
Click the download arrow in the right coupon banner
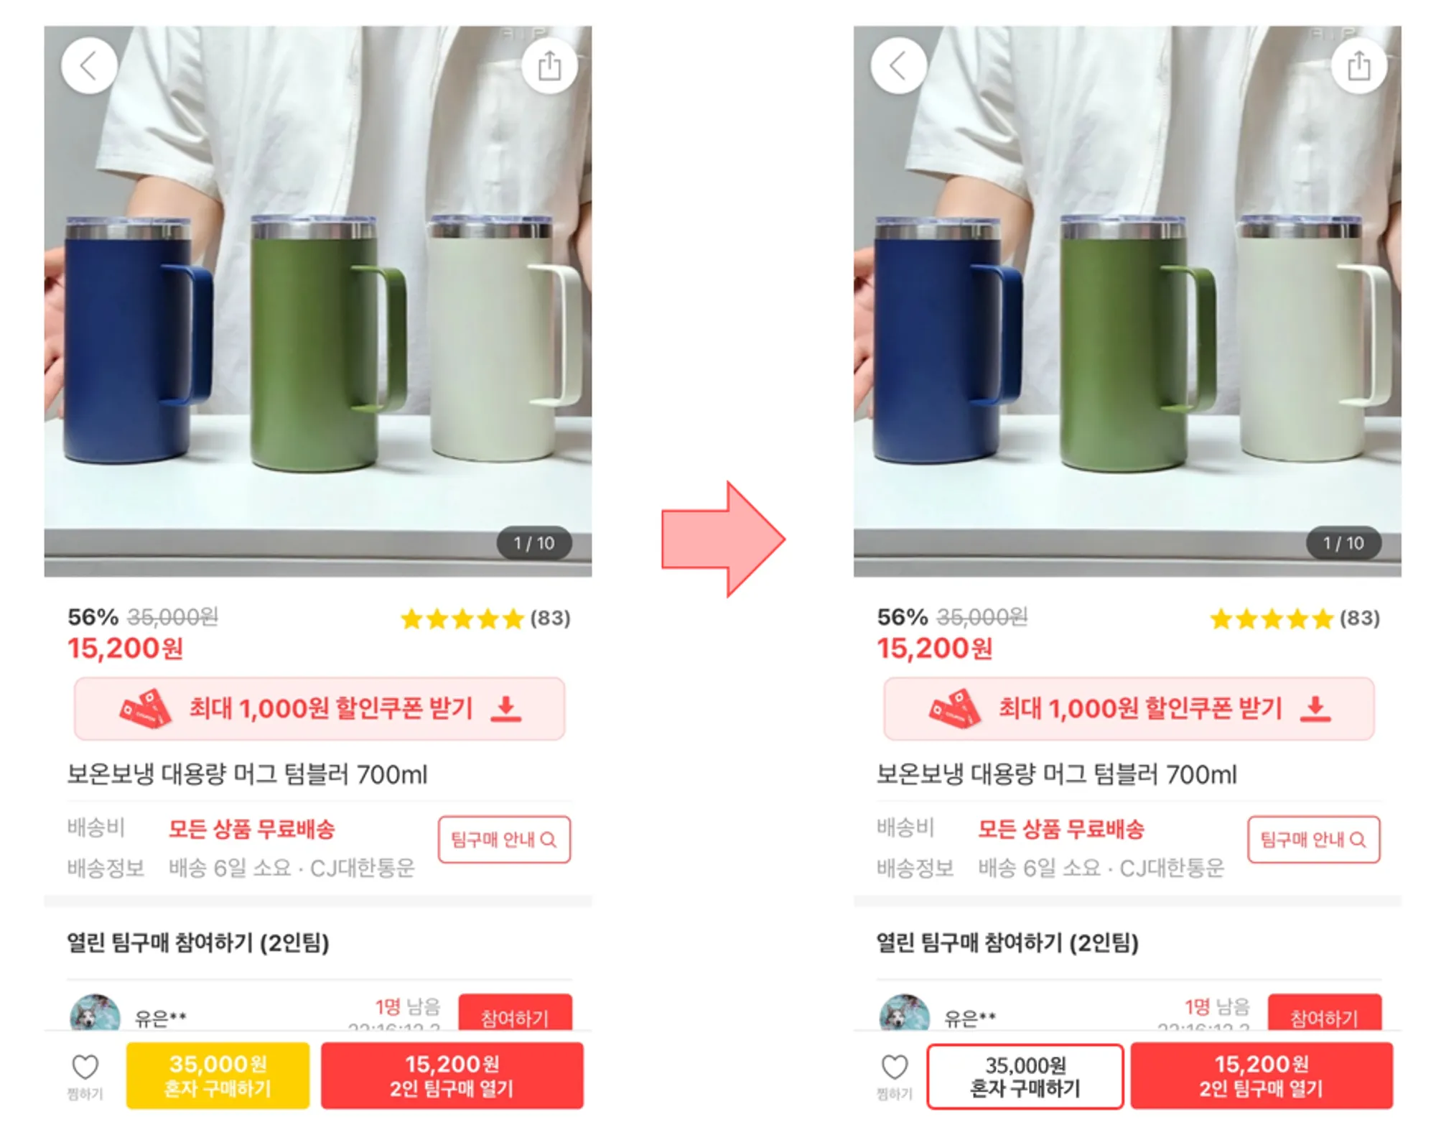1315,708
